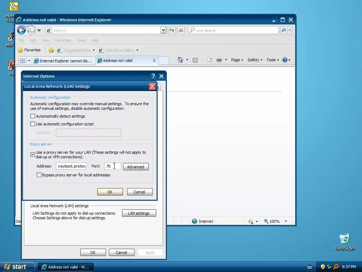Click Cancel in Internet Options dialog

pyautogui.click(x=122, y=252)
